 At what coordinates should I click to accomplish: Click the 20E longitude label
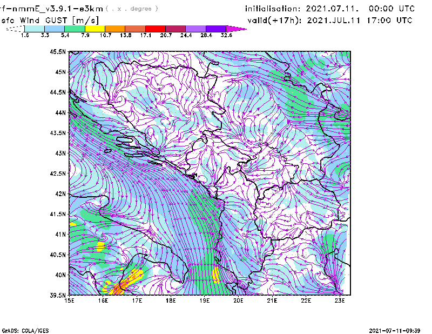(x=238, y=300)
